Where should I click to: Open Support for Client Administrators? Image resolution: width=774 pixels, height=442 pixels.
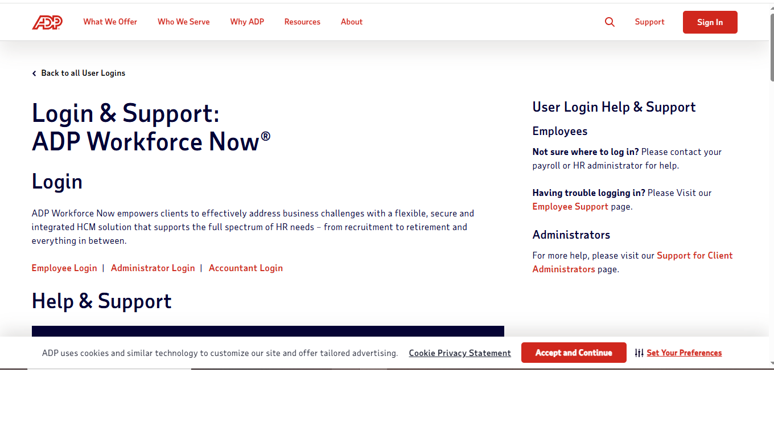pyautogui.click(x=695, y=255)
